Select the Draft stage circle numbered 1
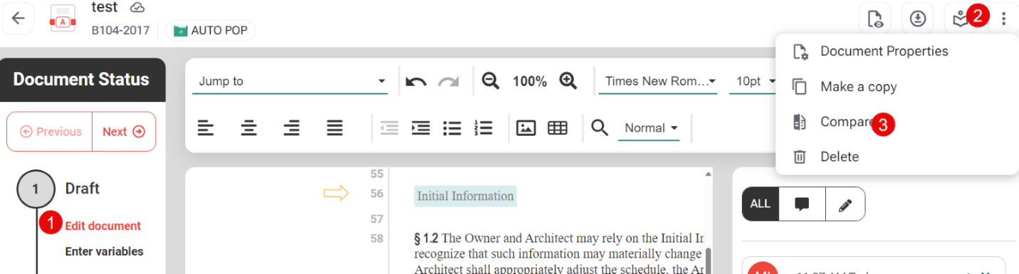Viewport: 1019px width, 274px height. 36,189
